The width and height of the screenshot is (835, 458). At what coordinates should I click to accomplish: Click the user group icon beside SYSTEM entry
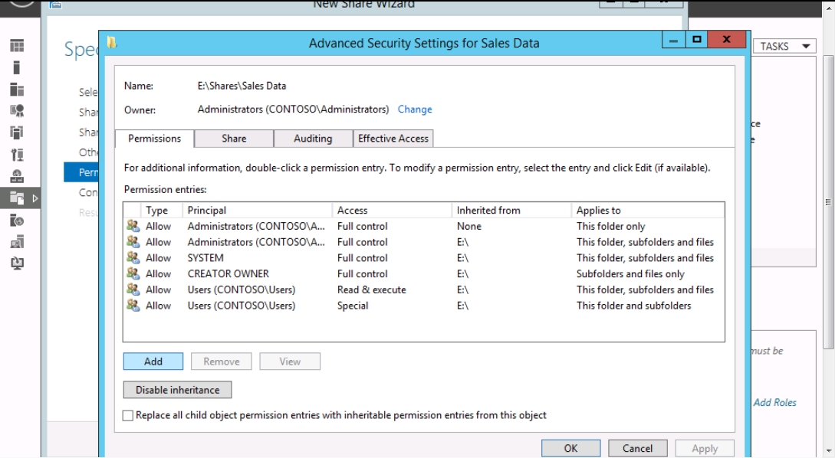coord(133,257)
